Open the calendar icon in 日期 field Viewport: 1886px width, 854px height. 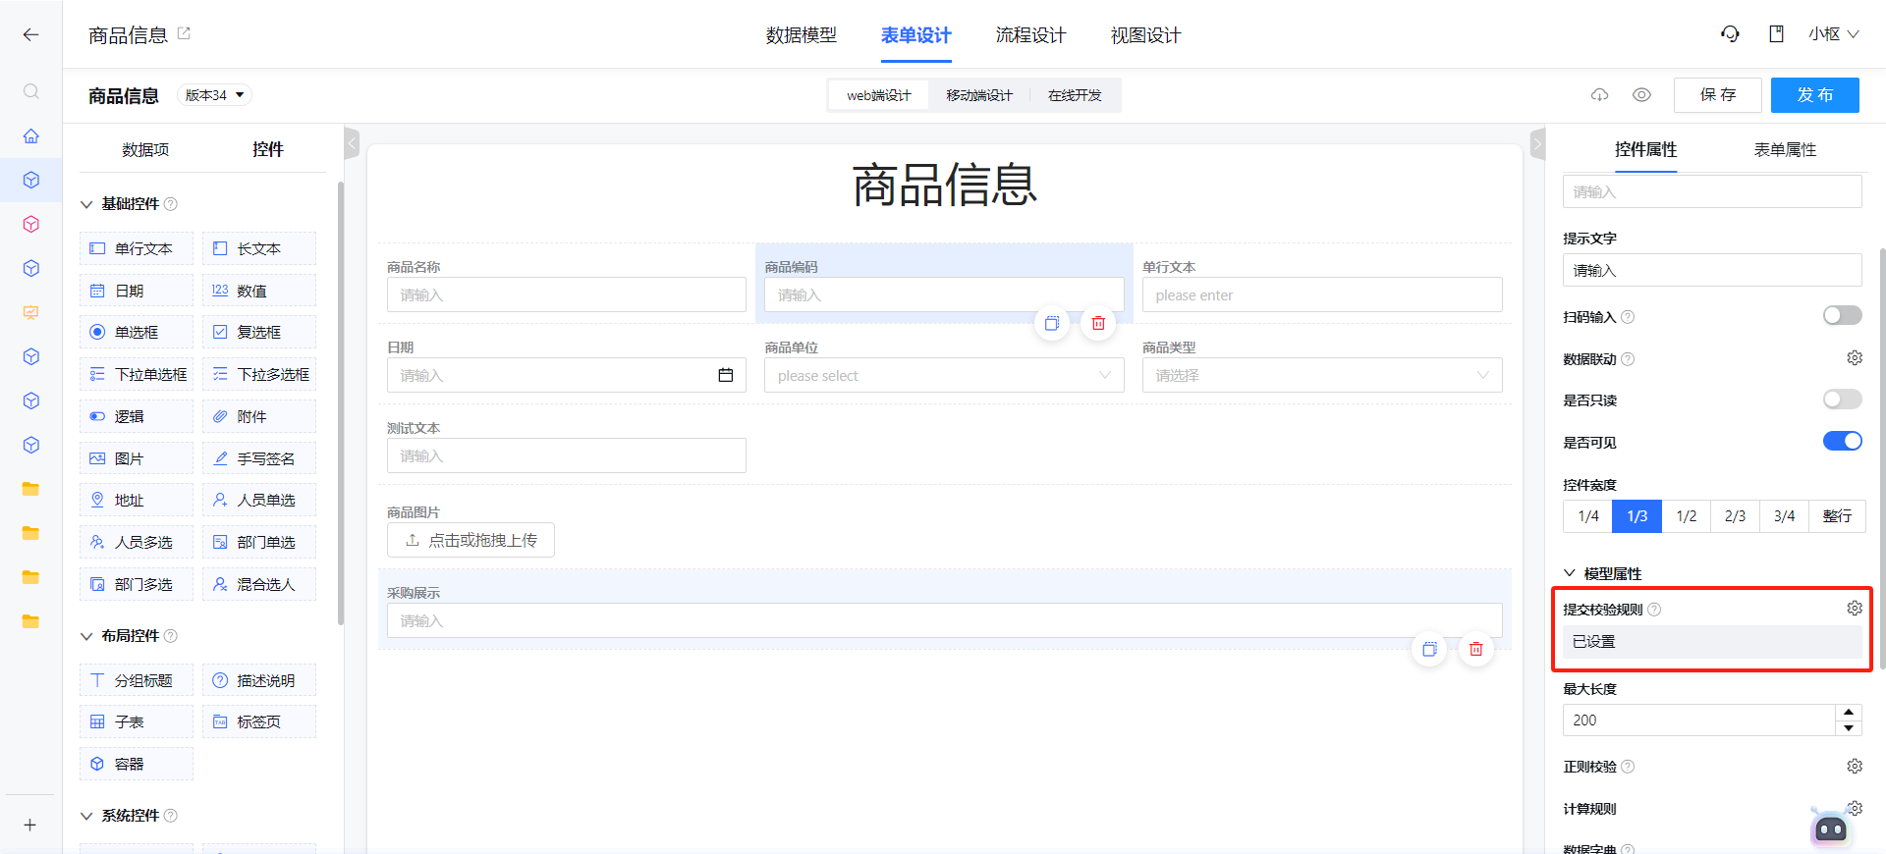click(x=726, y=375)
